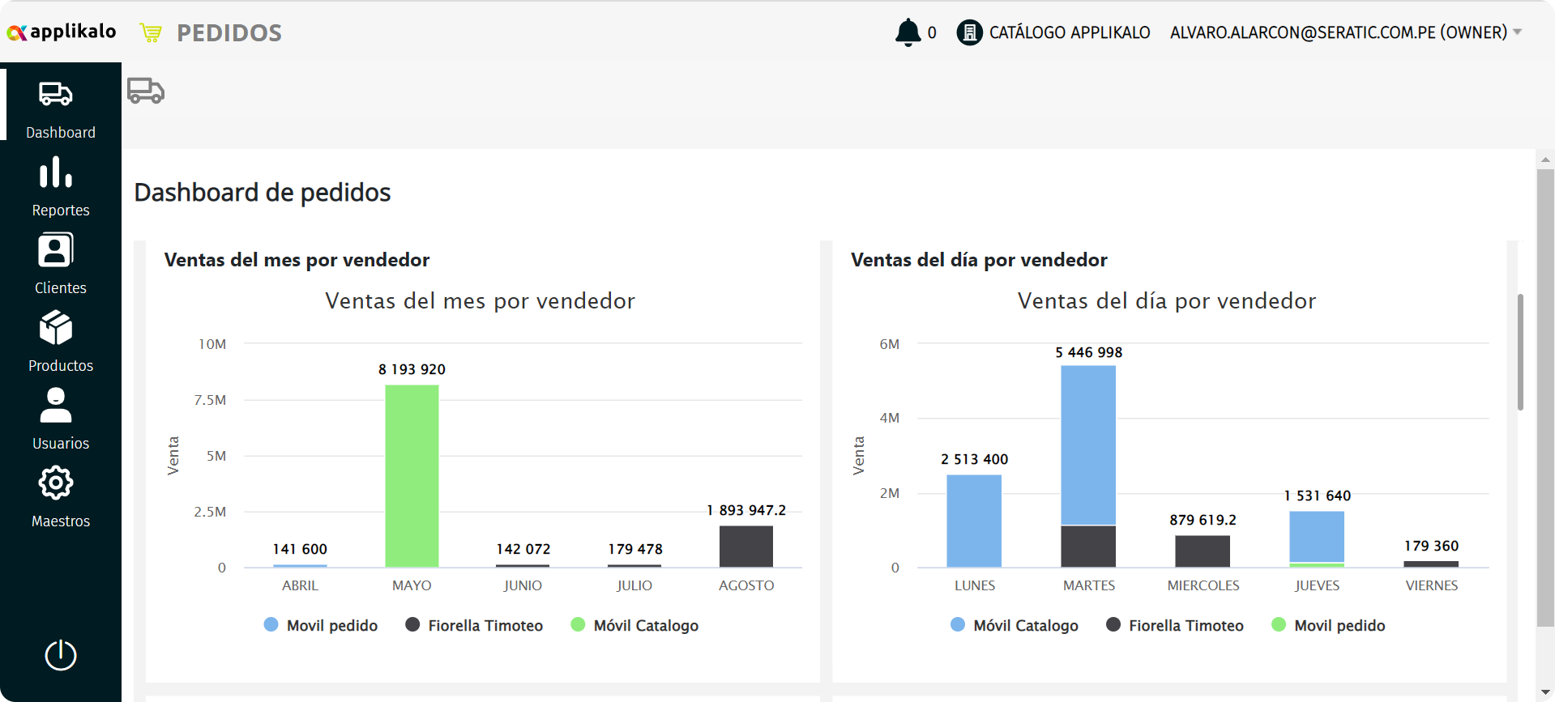Click the 179 360 data label
The height and width of the screenshot is (702, 1555).
[1431, 546]
